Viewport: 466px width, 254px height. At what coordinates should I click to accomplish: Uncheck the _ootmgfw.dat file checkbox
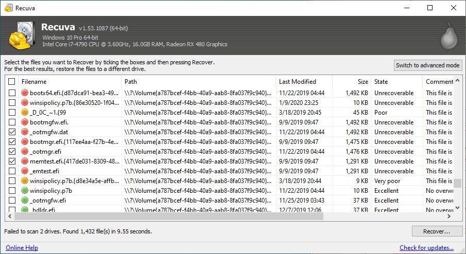coord(12,132)
